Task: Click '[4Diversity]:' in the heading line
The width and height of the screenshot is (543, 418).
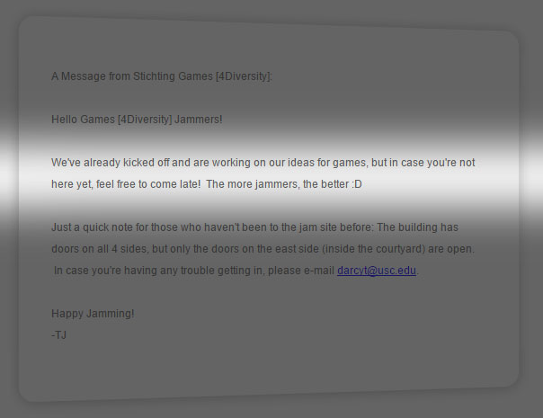Action: tap(245, 76)
